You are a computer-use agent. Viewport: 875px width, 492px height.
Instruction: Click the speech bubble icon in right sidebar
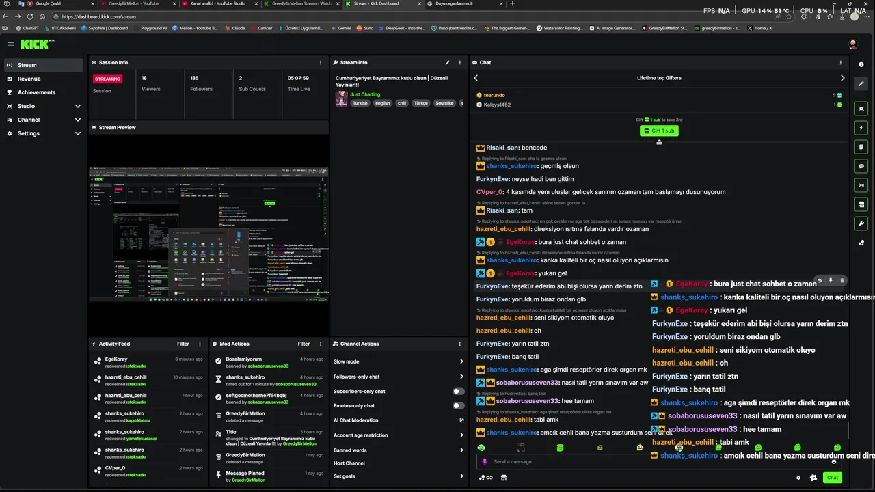[x=861, y=165]
